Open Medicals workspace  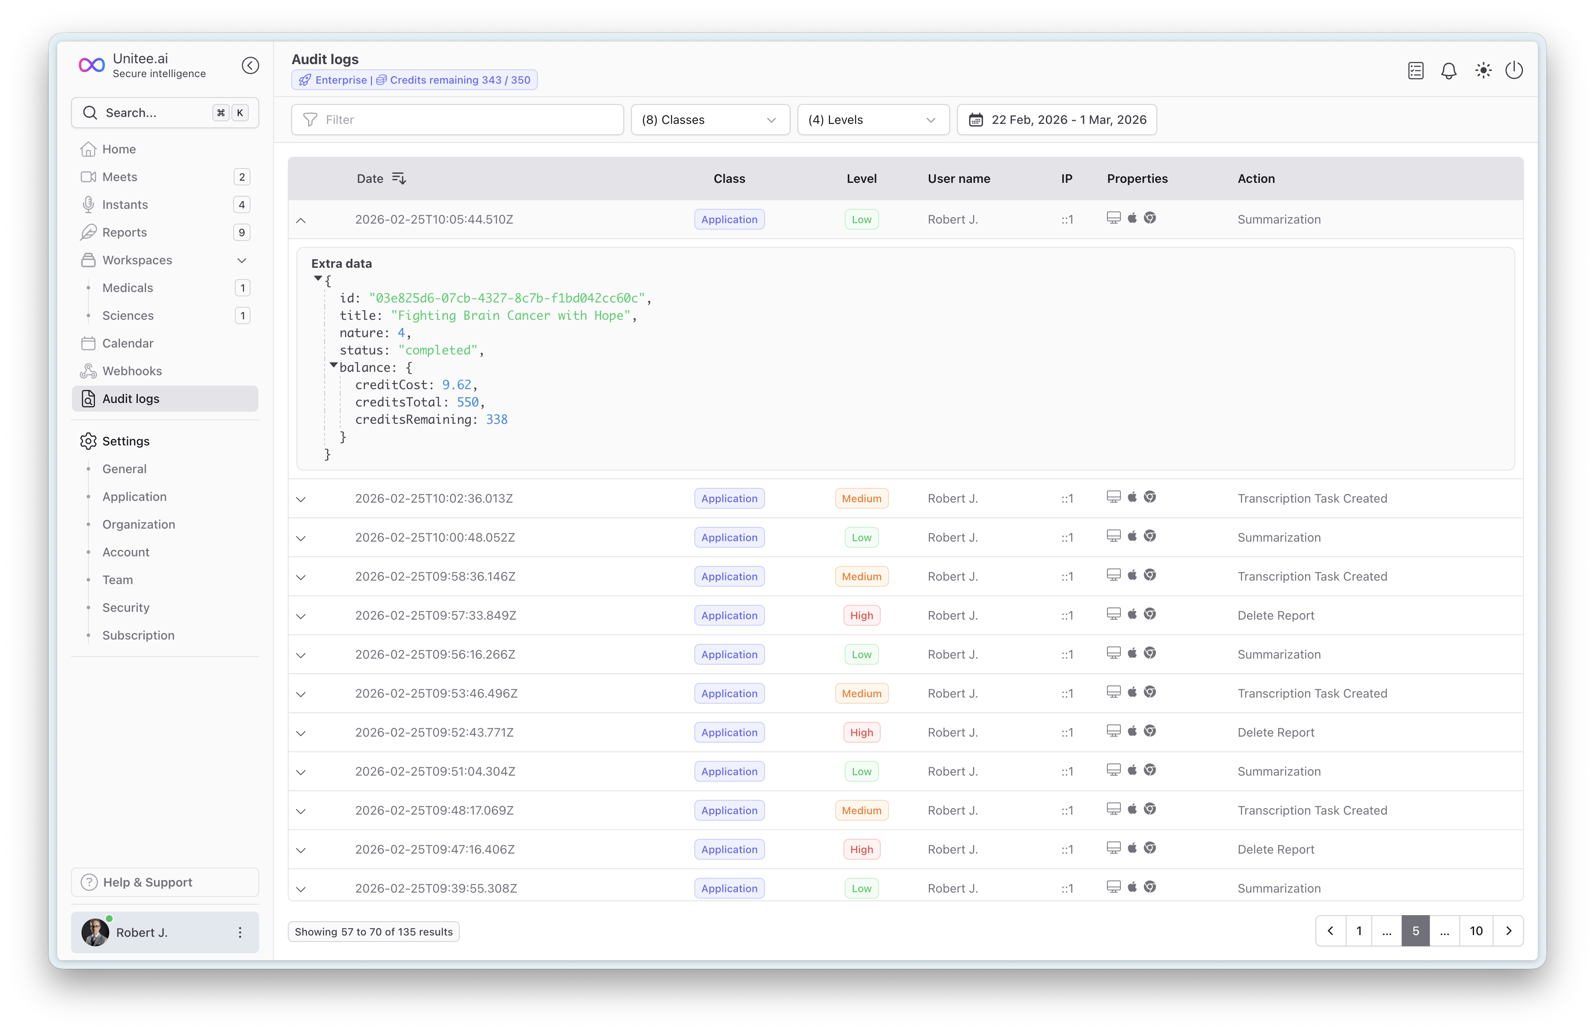(x=165, y=287)
